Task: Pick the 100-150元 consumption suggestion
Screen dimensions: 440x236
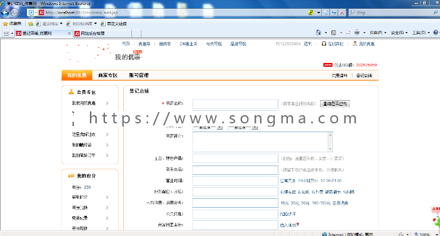Action: point(321,203)
